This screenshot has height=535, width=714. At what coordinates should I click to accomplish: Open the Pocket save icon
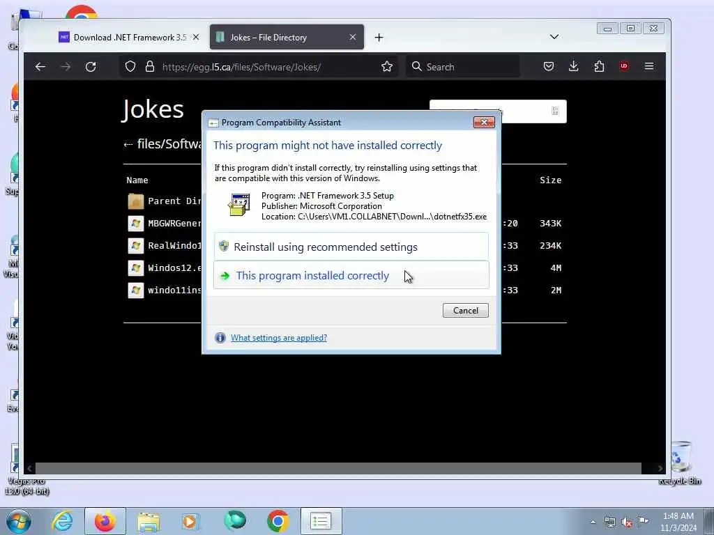coord(549,66)
